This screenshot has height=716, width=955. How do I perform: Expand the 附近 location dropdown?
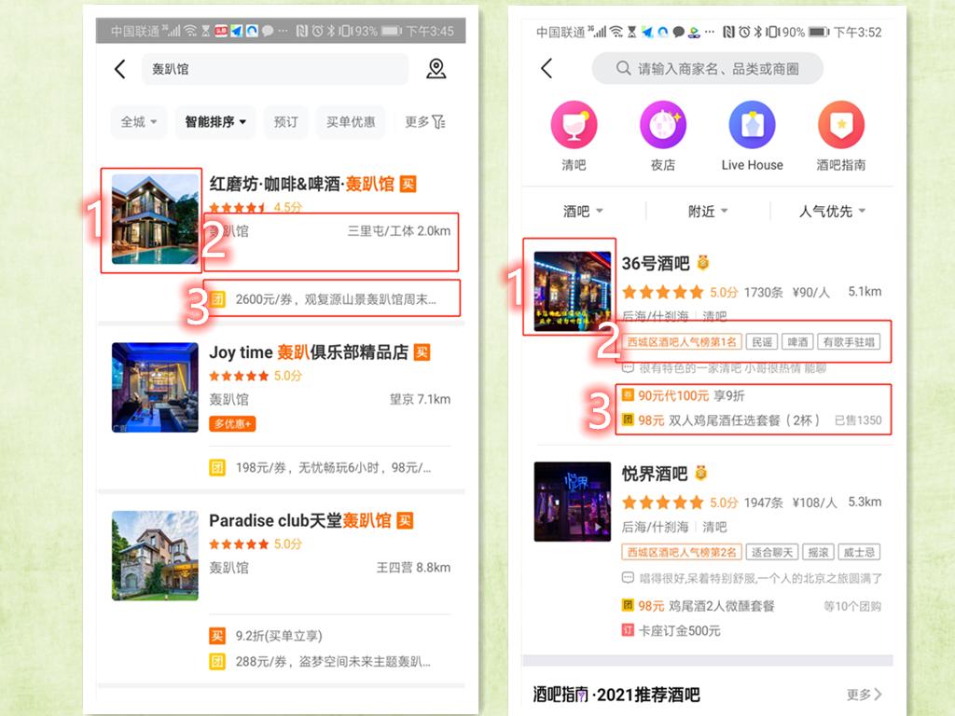point(706,212)
